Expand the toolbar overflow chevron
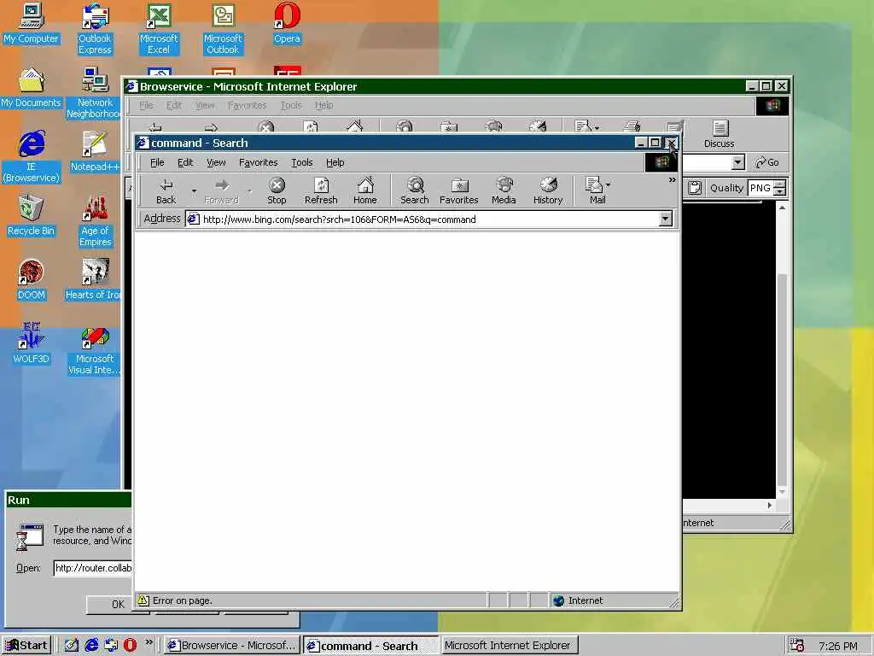Screen dimensions: 874x656 click(673, 180)
